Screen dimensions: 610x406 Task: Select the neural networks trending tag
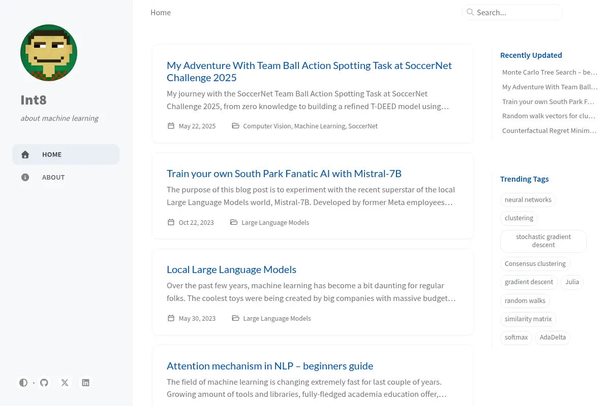[528, 200]
